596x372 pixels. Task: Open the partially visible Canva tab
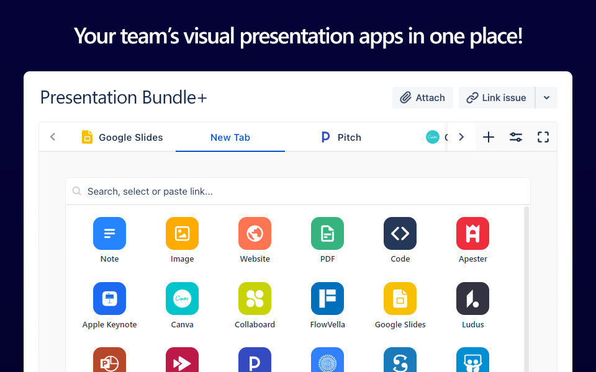point(436,137)
